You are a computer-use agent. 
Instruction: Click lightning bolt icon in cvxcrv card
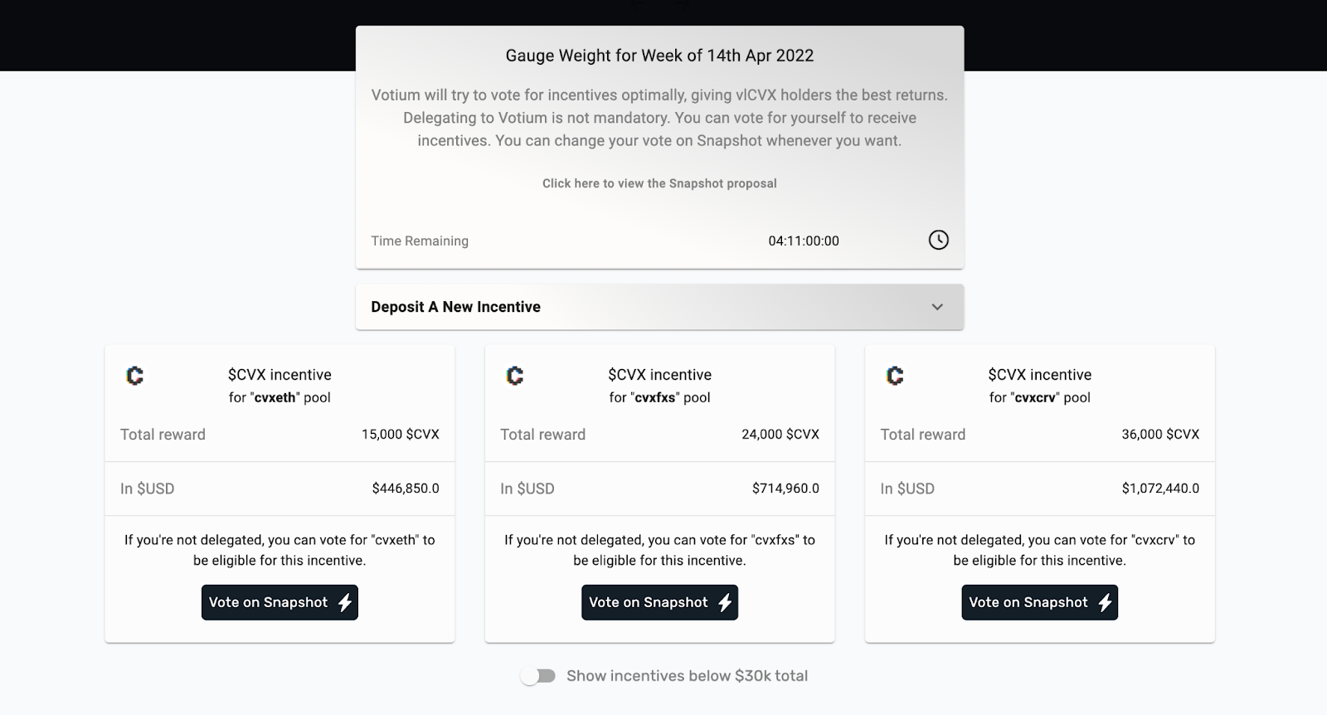(x=1105, y=603)
